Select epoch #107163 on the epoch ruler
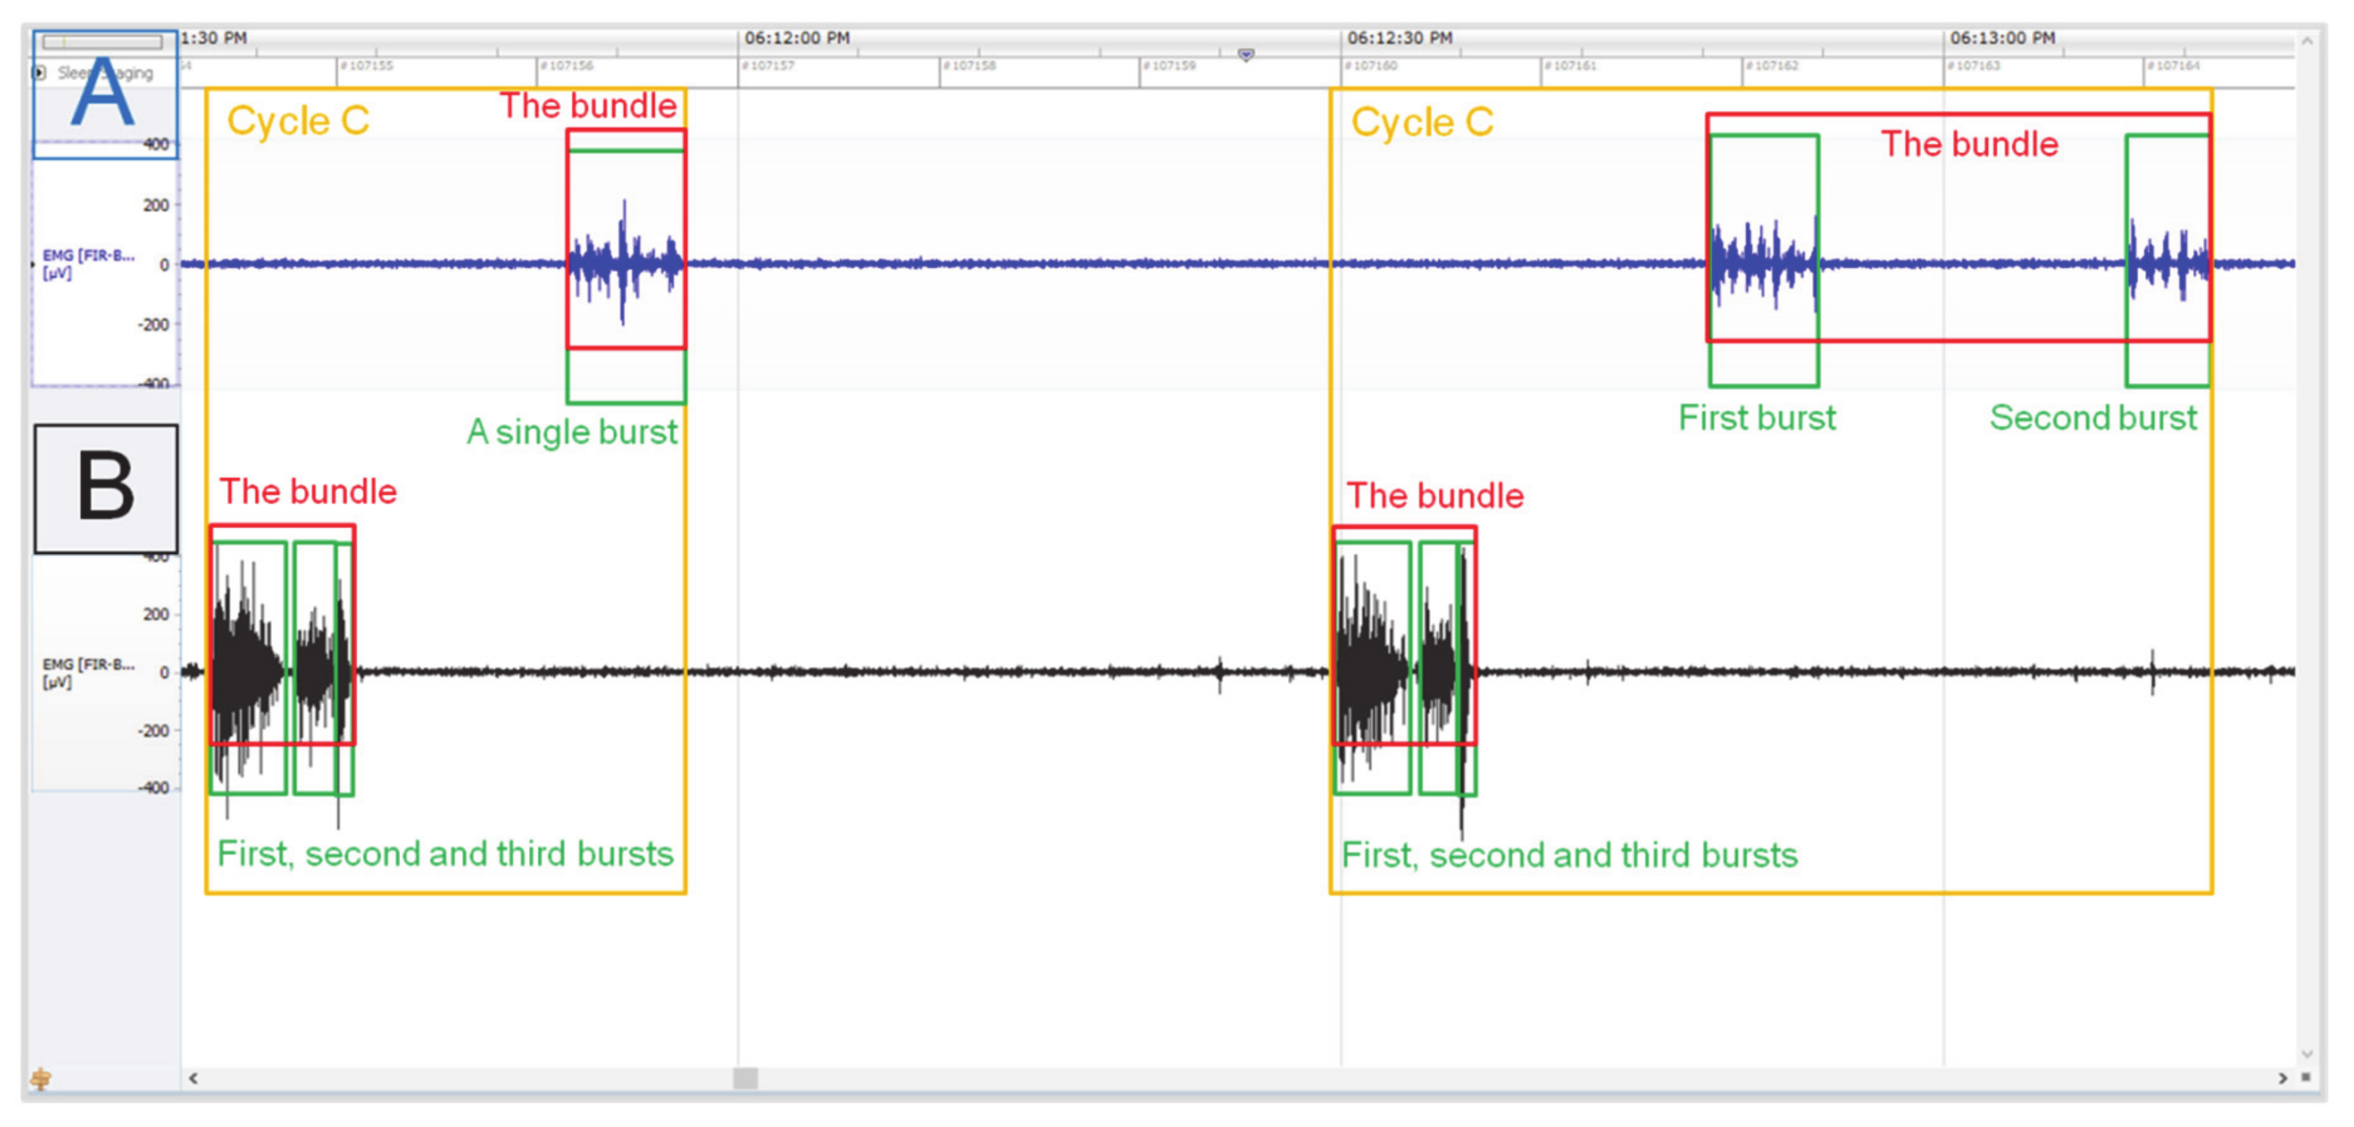The width and height of the screenshot is (2354, 1127). click(1975, 65)
